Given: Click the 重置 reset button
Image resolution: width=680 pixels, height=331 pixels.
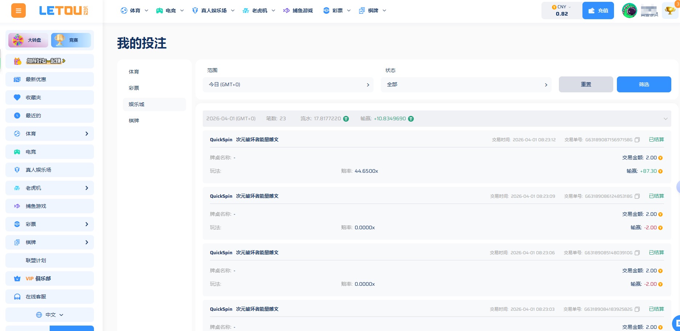Looking at the screenshot, I should point(586,84).
